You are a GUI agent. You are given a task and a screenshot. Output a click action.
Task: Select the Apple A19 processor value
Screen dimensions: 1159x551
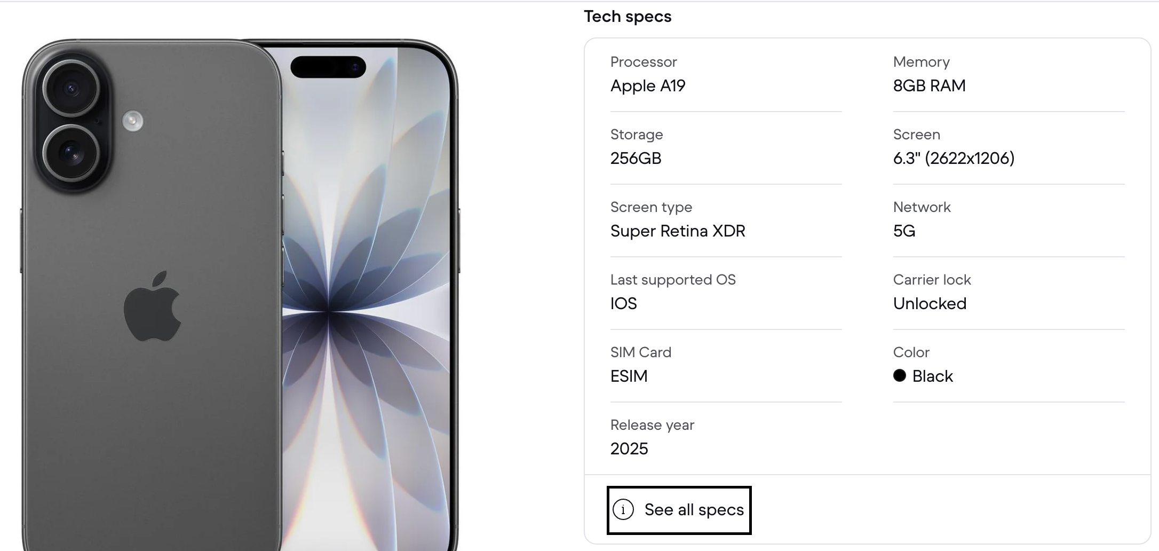(x=648, y=86)
